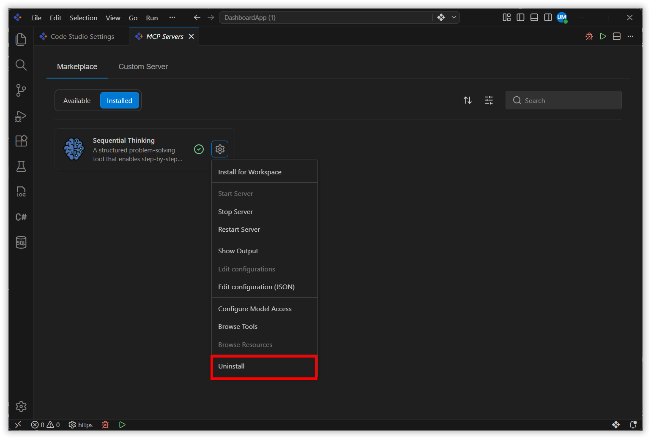The image size is (651, 439).
Task: Open the Testing flask view
Action: pyautogui.click(x=21, y=166)
